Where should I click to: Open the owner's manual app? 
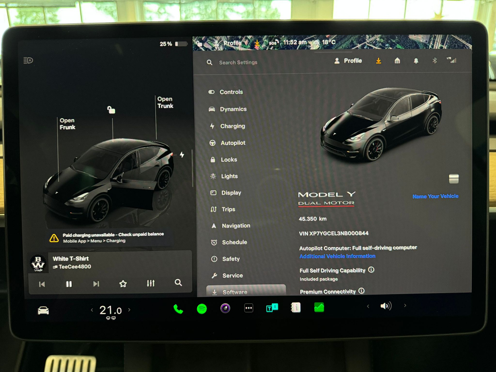[x=295, y=307]
